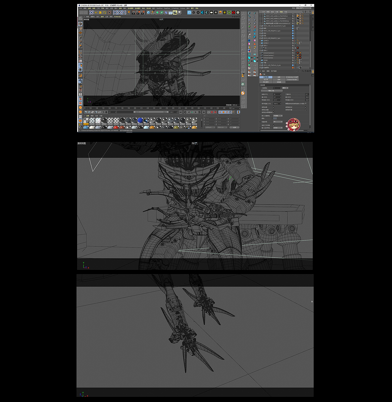
Task: Open the 输入色彩特性 sRGB dropdown
Action: coord(278,128)
